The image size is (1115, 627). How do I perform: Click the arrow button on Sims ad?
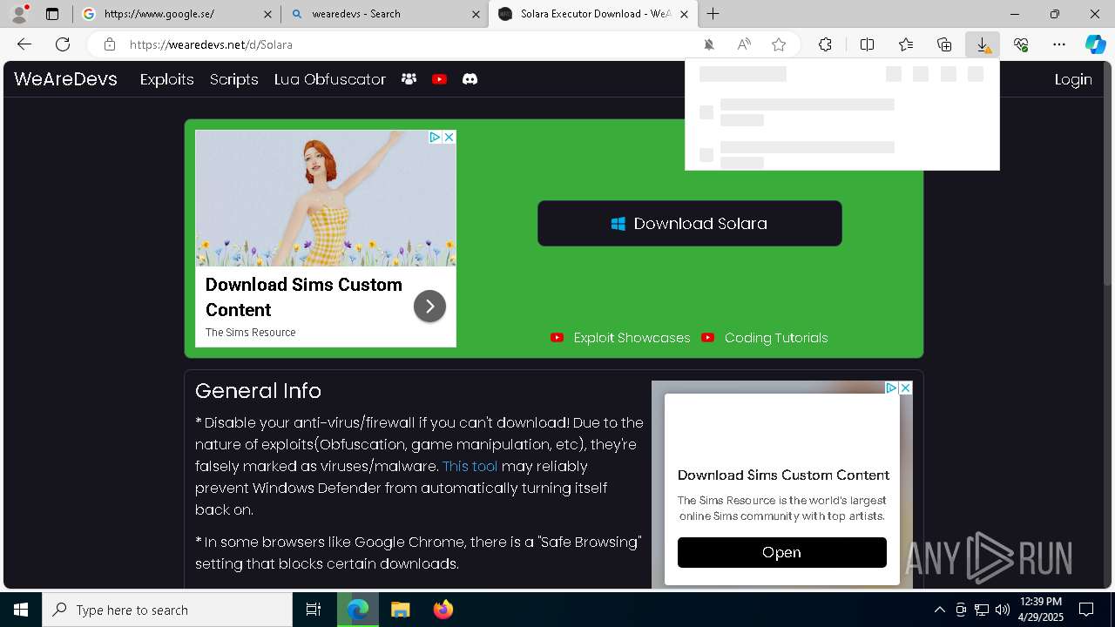click(x=429, y=307)
